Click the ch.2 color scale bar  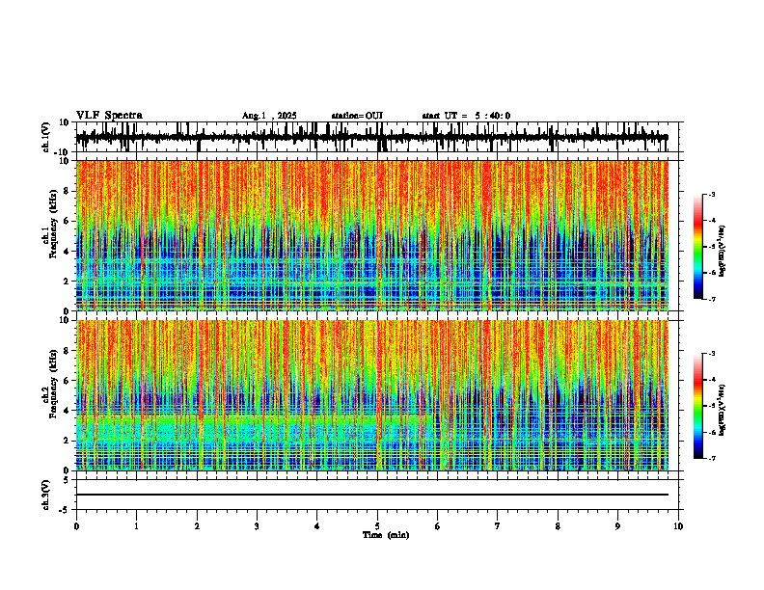[698, 406]
